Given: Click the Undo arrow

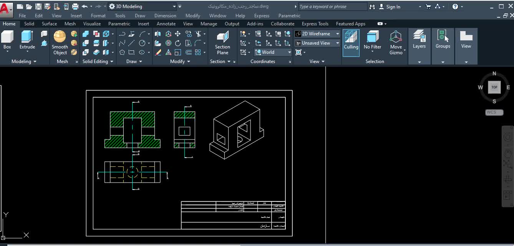Looking at the screenshot, I should click(85, 7).
